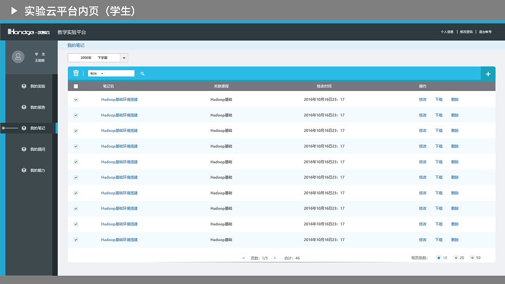505x284 pixels.
Task: Open the Hadoop基础环境搭建 note in the first row
Action: (x=120, y=100)
